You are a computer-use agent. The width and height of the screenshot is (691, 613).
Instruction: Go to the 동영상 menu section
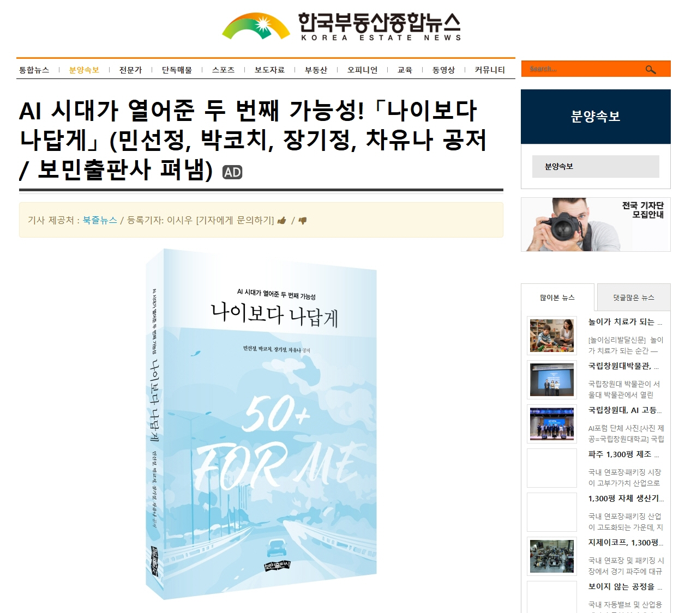point(443,70)
